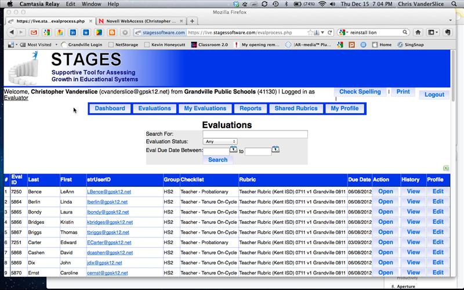The image size is (464, 290).
Task: Open the Shared Rubrics tab
Action: [x=296, y=108]
